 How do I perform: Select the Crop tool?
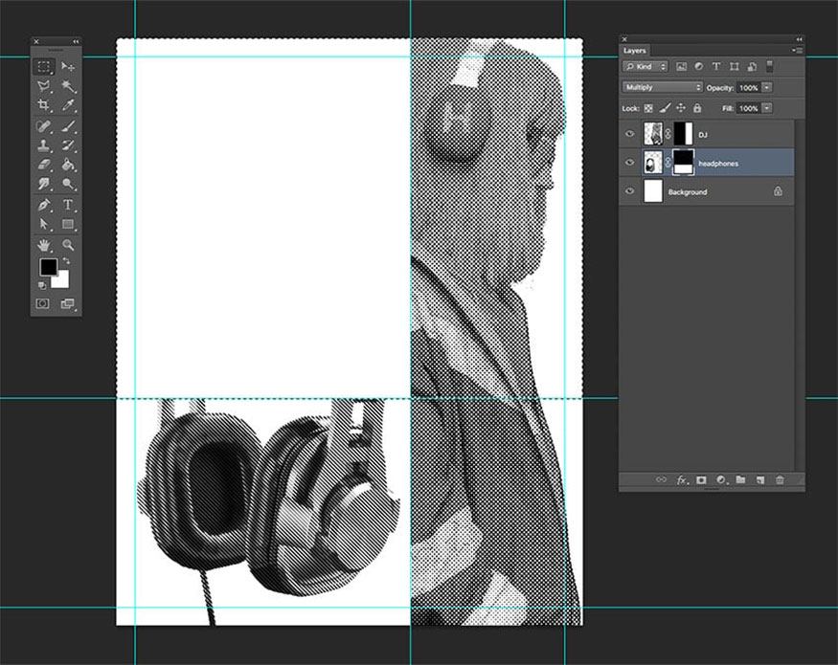pyautogui.click(x=43, y=105)
